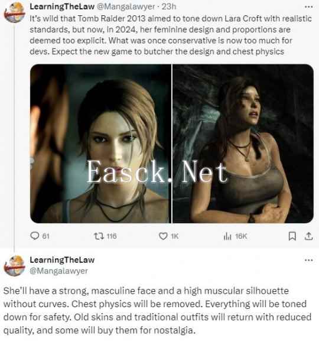Open the reply tweet's profile avatar
Screen dimensions: 319x345
15,266
